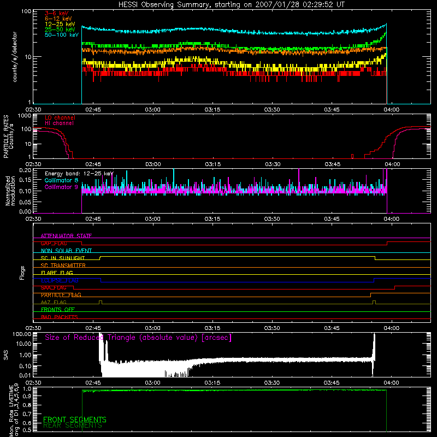Click the 04:00 time label under SAS panel
Viewport: 437px width, 437px height.
click(x=391, y=383)
